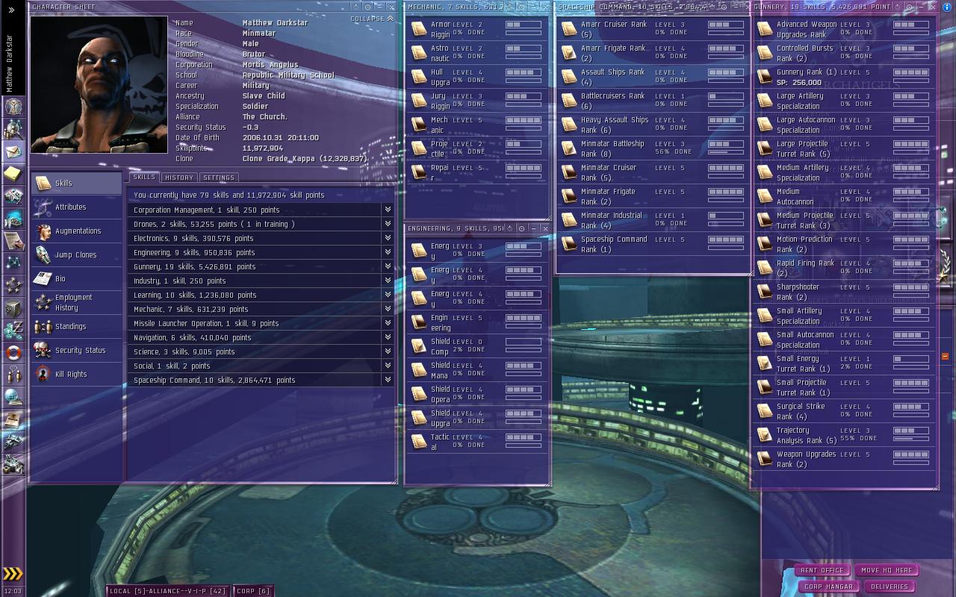Open the lifebuoy help icon in the sidebar
The height and width of the screenshot is (597, 956).
pos(13,351)
